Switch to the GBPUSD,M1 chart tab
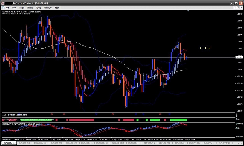This screenshot has height=146, width=244. [149, 143]
